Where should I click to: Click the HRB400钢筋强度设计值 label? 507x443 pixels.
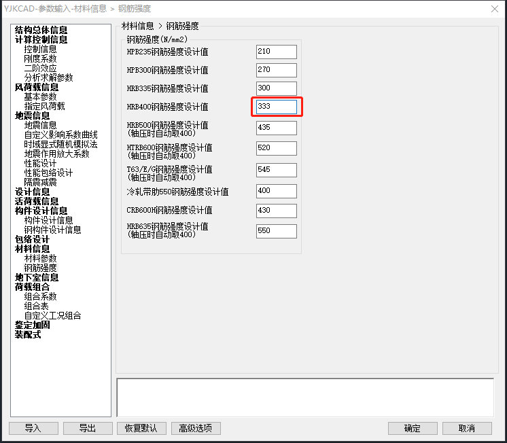pos(167,107)
